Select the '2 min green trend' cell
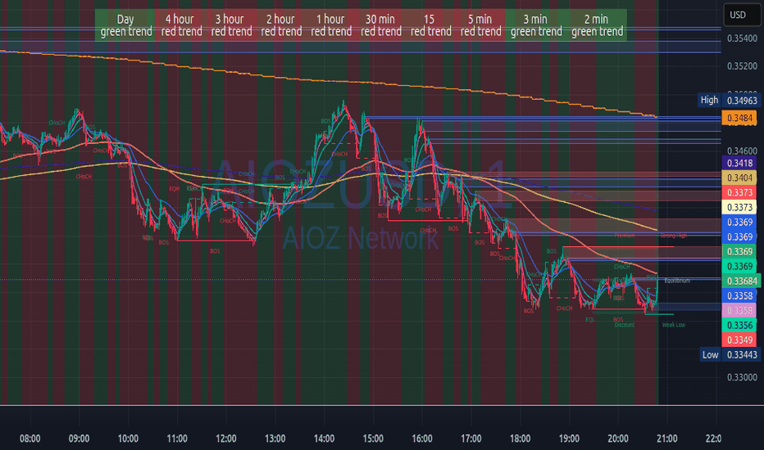The width and height of the screenshot is (764, 450). click(x=597, y=25)
